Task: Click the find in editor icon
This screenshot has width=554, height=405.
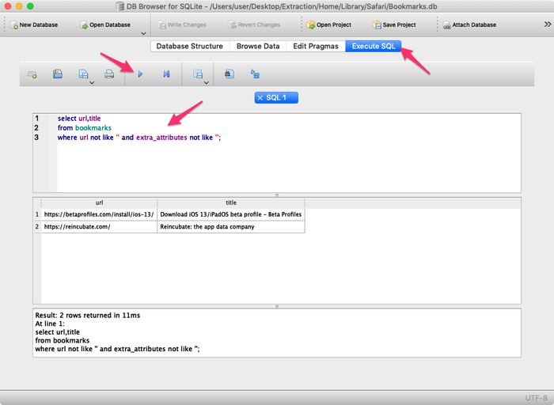Action: coord(230,74)
